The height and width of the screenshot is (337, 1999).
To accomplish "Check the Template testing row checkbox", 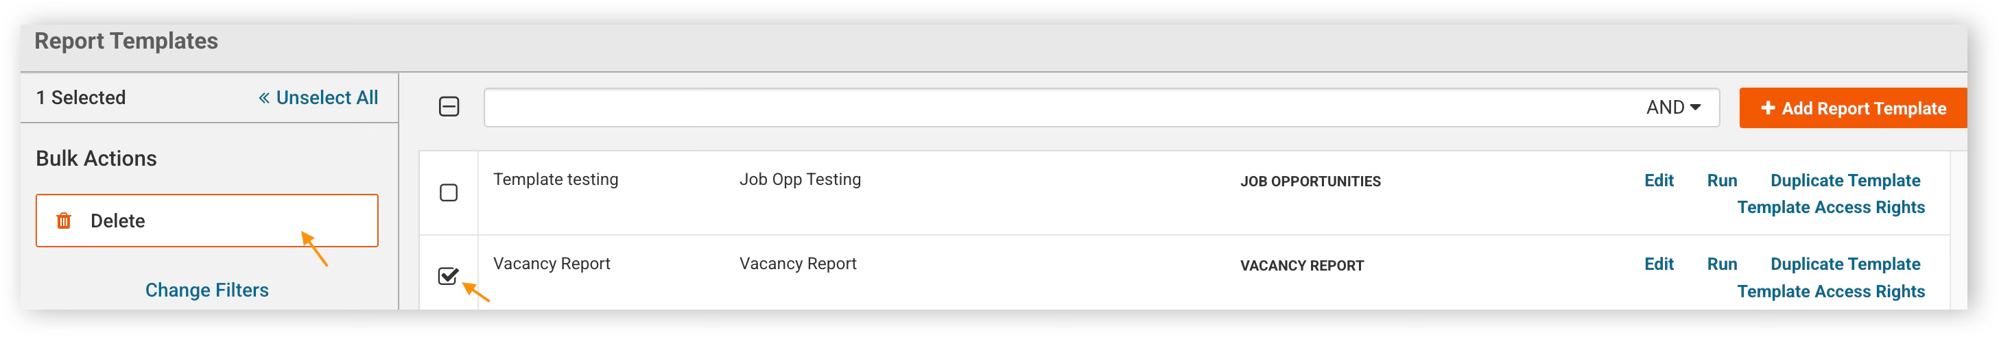I will (x=449, y=192).
